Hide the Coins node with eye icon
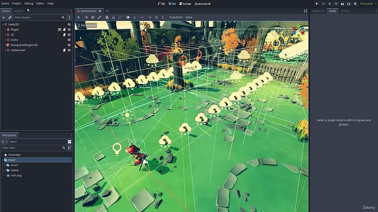 [69, 40]
